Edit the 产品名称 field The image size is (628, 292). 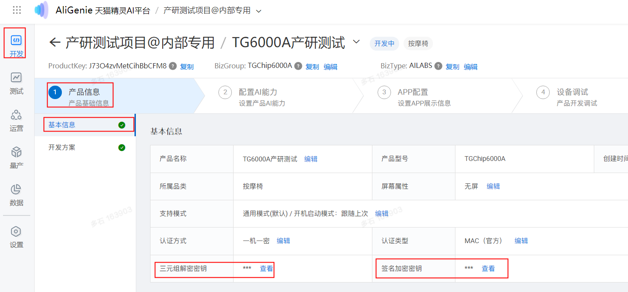(x=311, y=159)
